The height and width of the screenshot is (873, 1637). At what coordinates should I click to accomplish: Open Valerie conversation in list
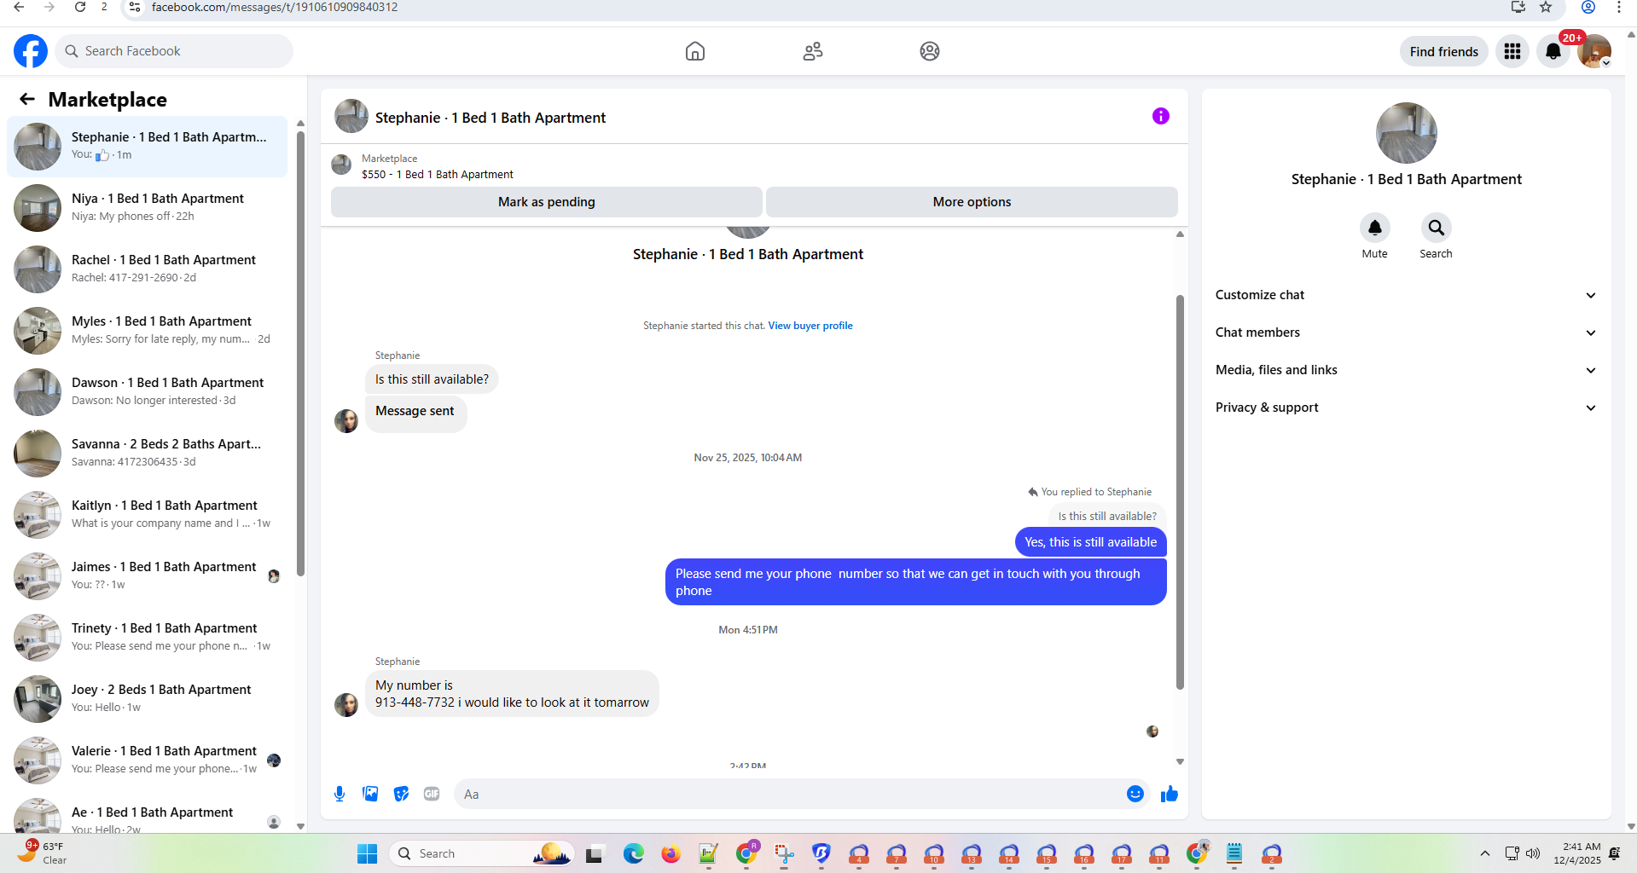[x=147, y=760]
